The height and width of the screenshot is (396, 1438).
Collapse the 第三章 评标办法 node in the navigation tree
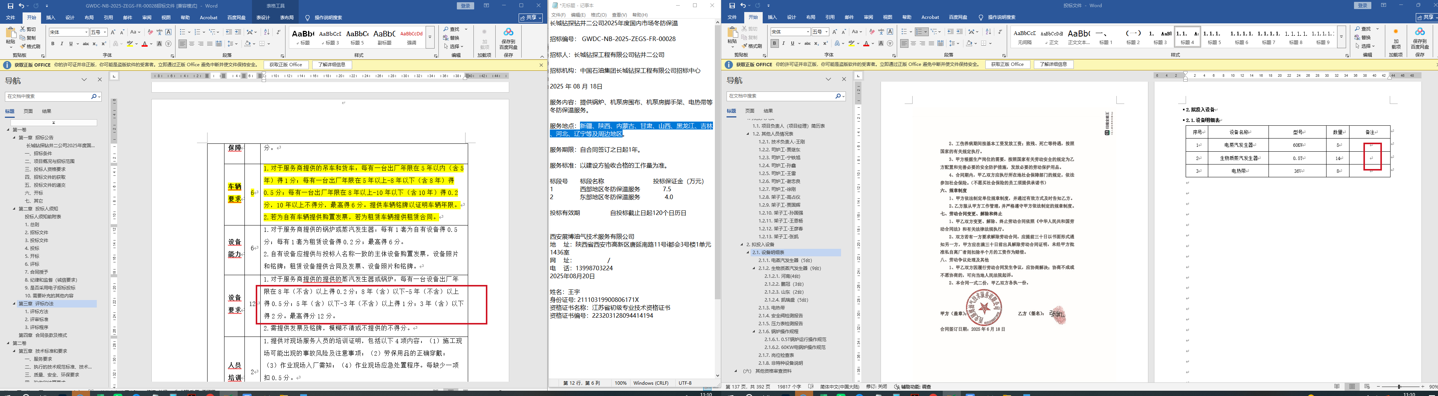tap(15, 304)
